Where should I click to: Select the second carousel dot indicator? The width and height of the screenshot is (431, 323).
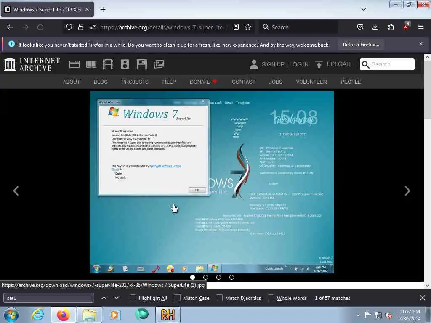(x=205, y=278)
